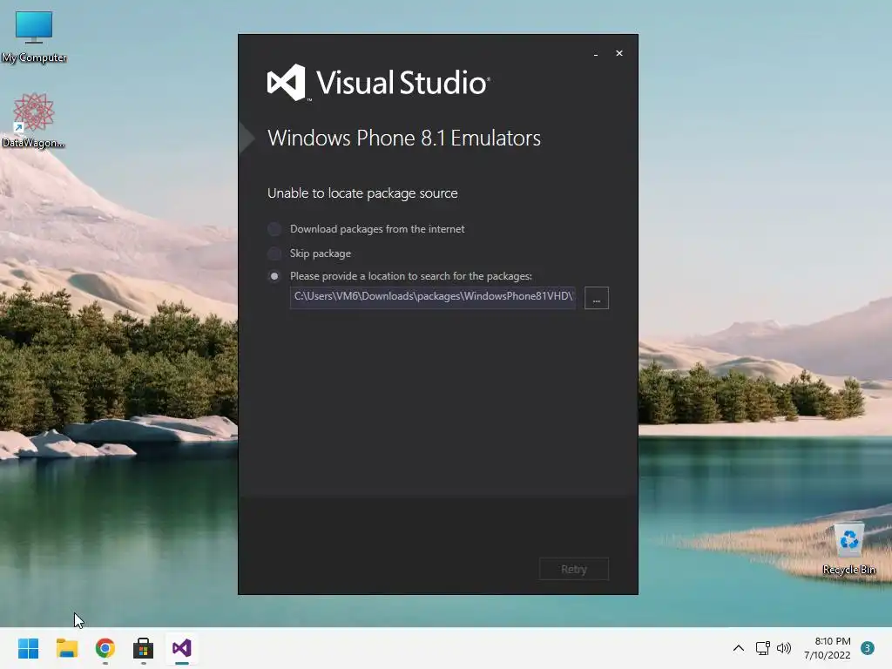Viewport: 892px width, 669px height.
Task: Open the Windows Start menu
Action: (x=29, y=648)
